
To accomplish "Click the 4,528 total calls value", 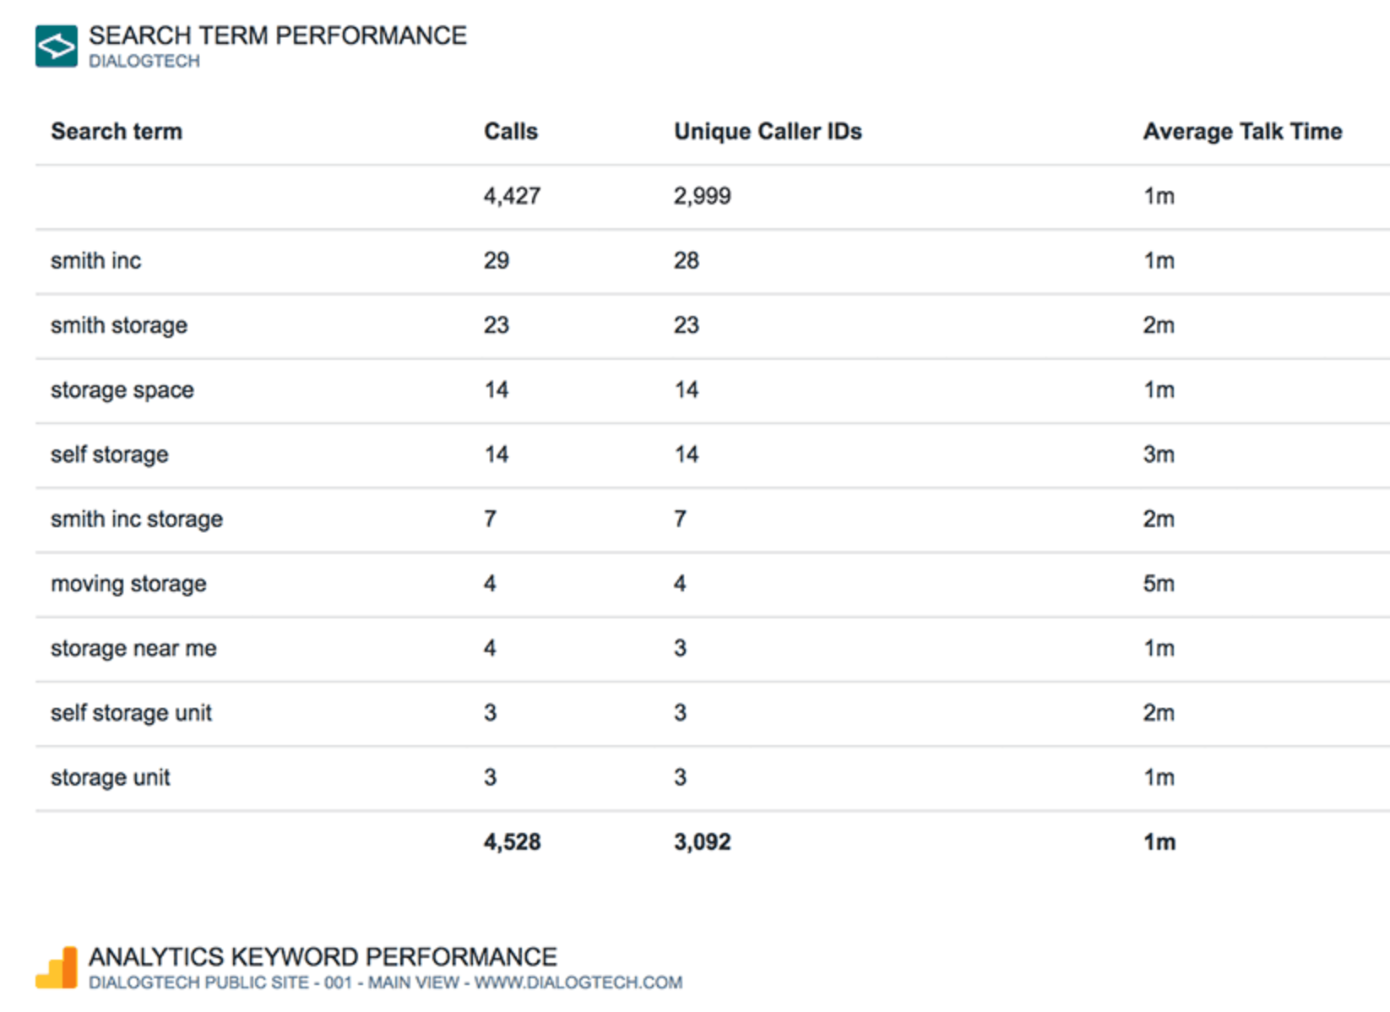I will (x=512, y=842).
